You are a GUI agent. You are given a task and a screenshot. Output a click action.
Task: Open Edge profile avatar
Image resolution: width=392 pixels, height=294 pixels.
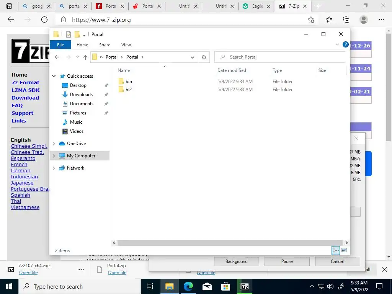364,20
